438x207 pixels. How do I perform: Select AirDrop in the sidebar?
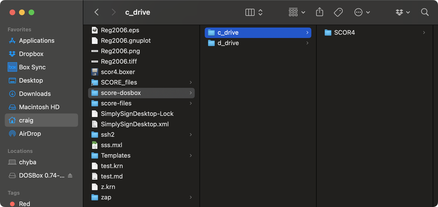tap(30, 134)
